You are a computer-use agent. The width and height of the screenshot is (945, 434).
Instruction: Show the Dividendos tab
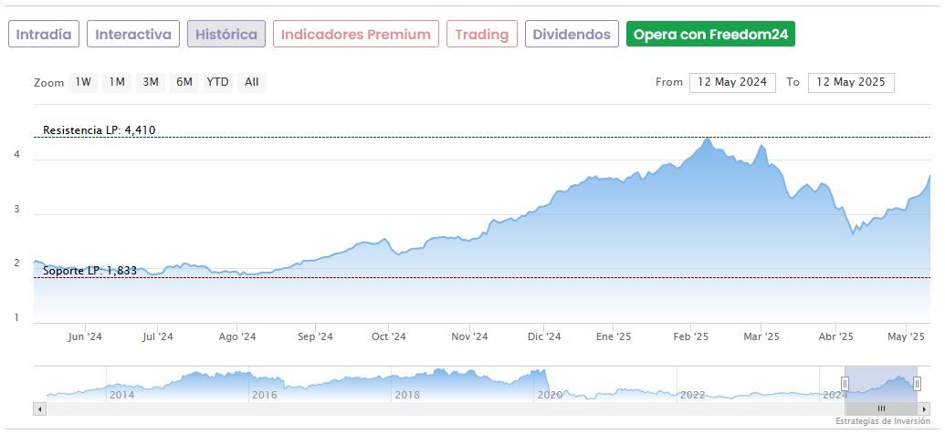click(572, 35)
